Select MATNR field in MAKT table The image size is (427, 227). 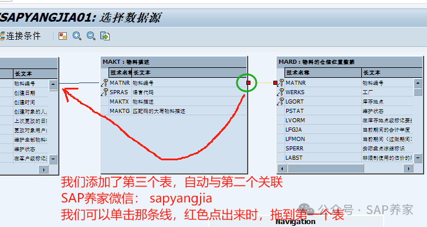click(x=120, y=83)
